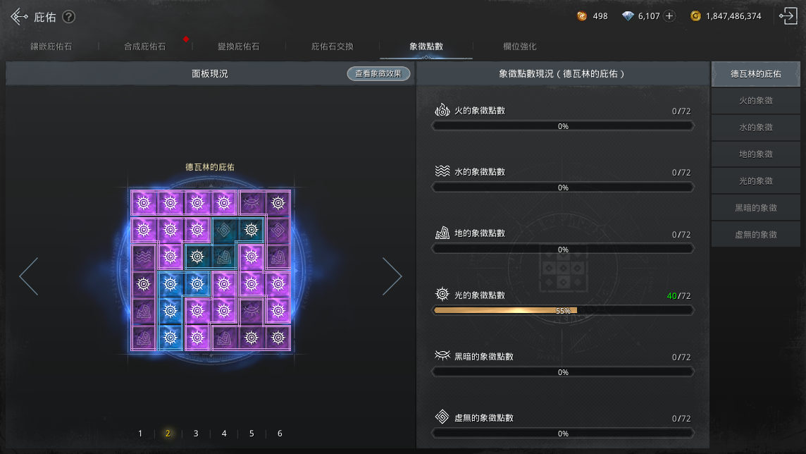Image resolution: width=806 pixels, height=454 pixels.
Task: Click the 光 symbol points progress bar
Action: pos(563,311)
